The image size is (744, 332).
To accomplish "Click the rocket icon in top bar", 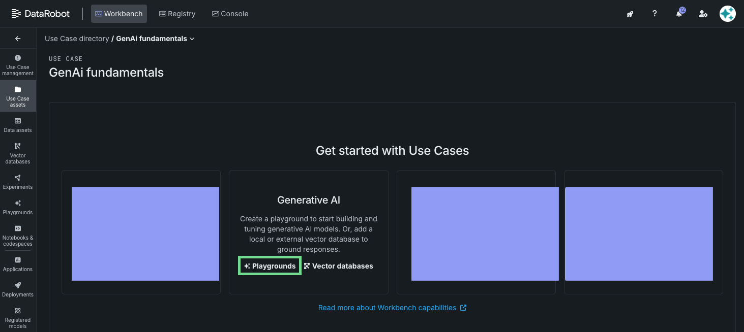I will [630, 14].
